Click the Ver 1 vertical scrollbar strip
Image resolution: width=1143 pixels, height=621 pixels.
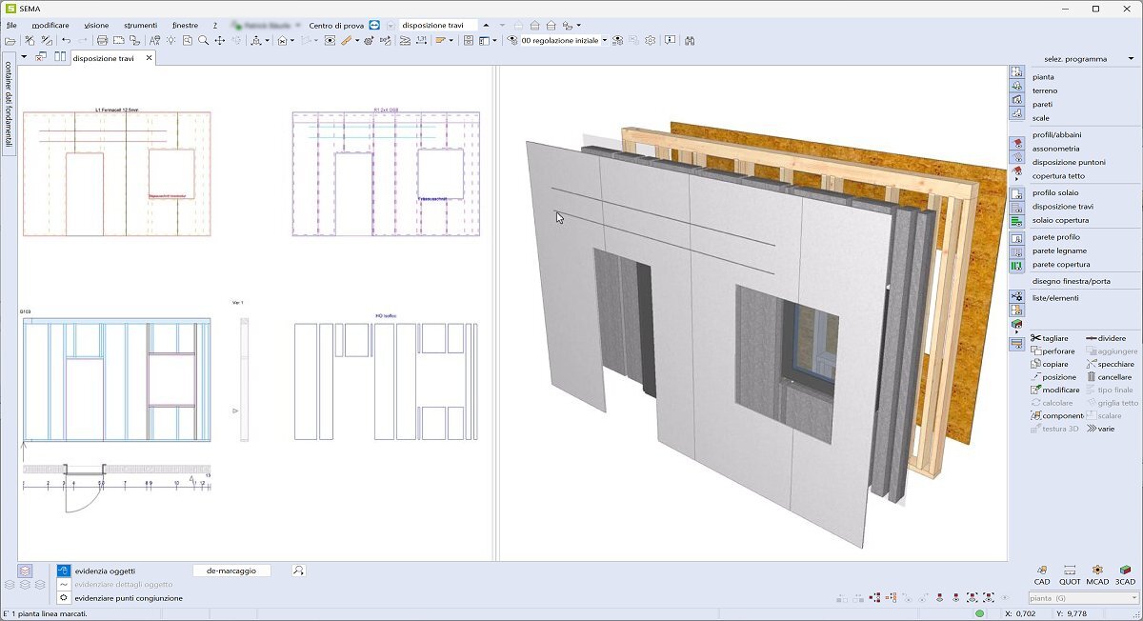243,381
